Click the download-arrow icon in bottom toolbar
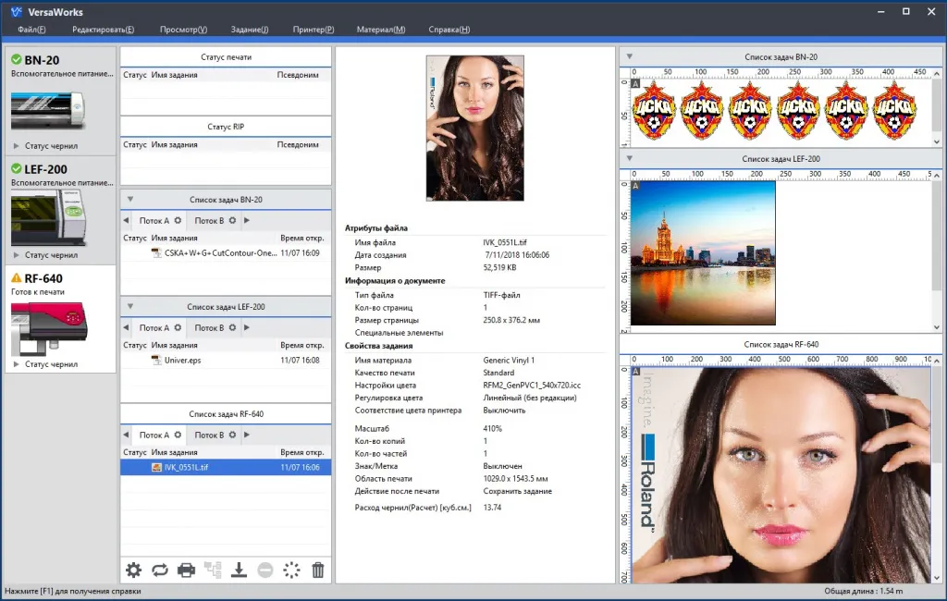This screenshot has width=947, height=601. click(x=239, y=570)
